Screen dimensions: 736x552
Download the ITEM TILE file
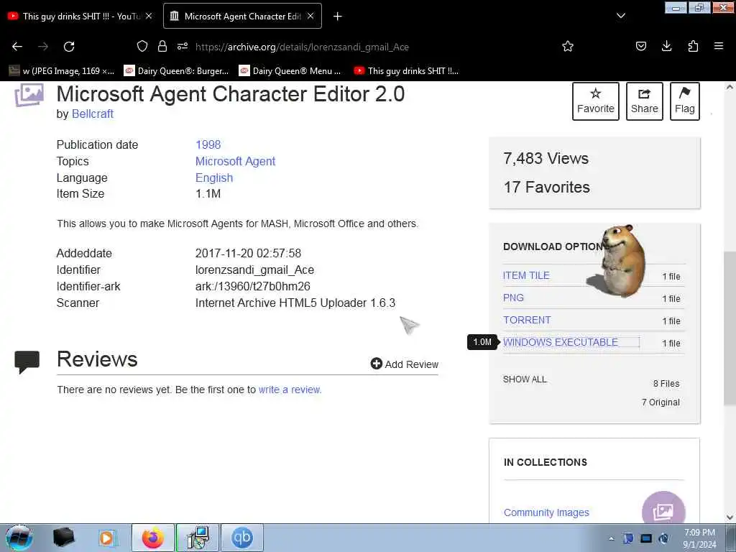tap(526, 275)
